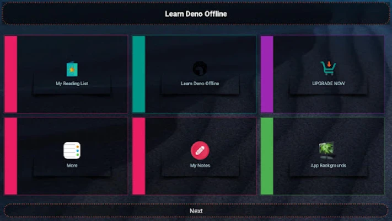This screenshot has height=221, width=392.
Task: Click the 'Learn Deno Offline' title bar
Action: click(x=196, y=14)
